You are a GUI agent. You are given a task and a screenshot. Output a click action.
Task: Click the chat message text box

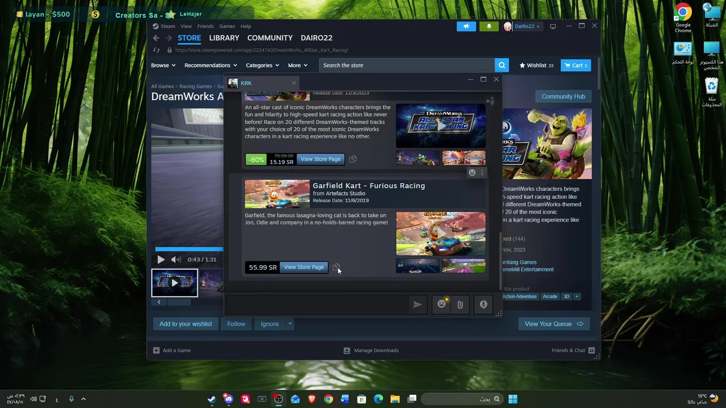(x=317, y=304)
